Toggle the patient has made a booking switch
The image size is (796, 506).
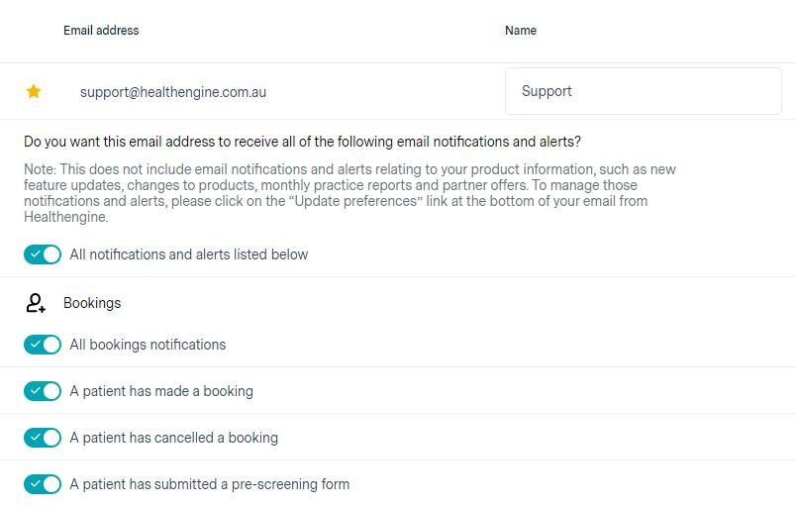43,391
